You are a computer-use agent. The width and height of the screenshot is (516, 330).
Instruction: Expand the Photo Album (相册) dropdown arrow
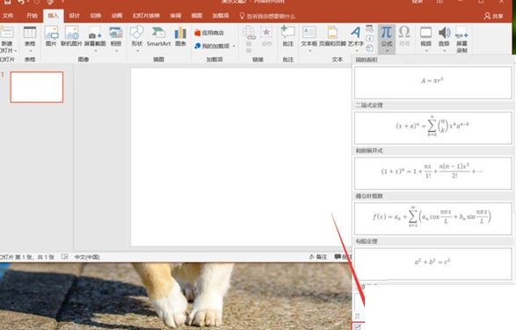coord(116,51)
